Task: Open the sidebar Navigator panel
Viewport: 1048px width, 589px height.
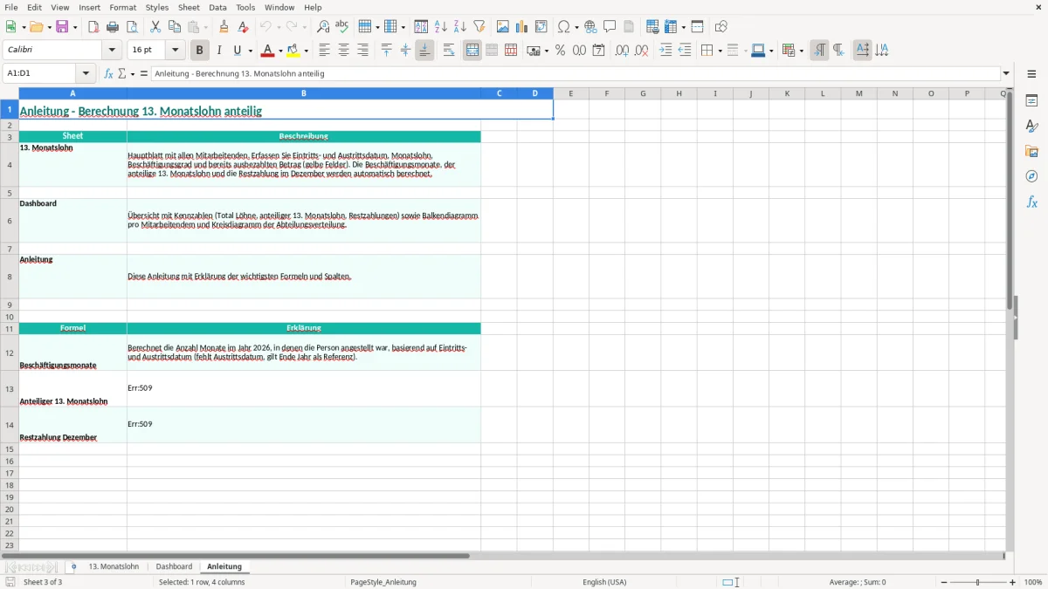Action: [x=1031, y=176]
